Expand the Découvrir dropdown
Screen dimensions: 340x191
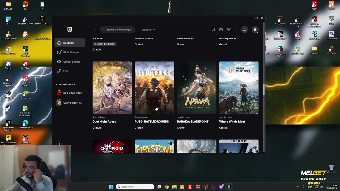click(x=148, y=30)
